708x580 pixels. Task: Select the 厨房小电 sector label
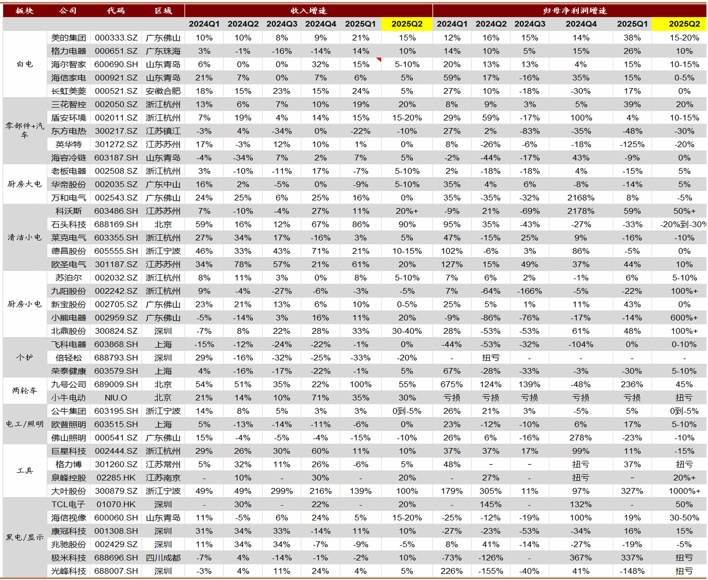pyautogui.click(x=25, y=304)
